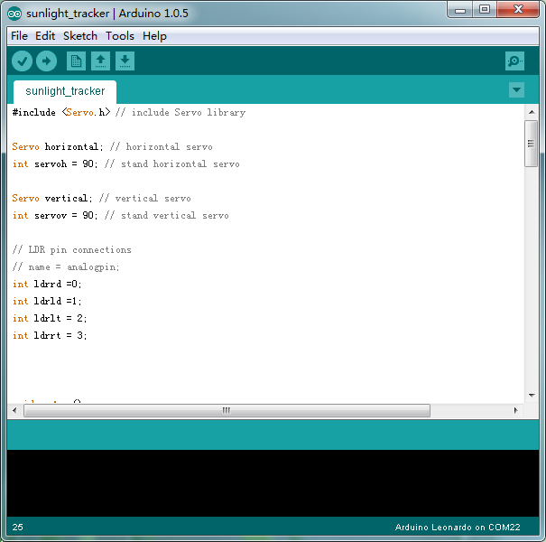Click the vertical scrollbar up arrow
This screenshot has height=542, width=546.
coord(532,112)
